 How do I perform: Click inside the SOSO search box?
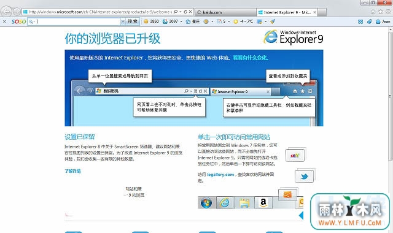click(78, 21)
